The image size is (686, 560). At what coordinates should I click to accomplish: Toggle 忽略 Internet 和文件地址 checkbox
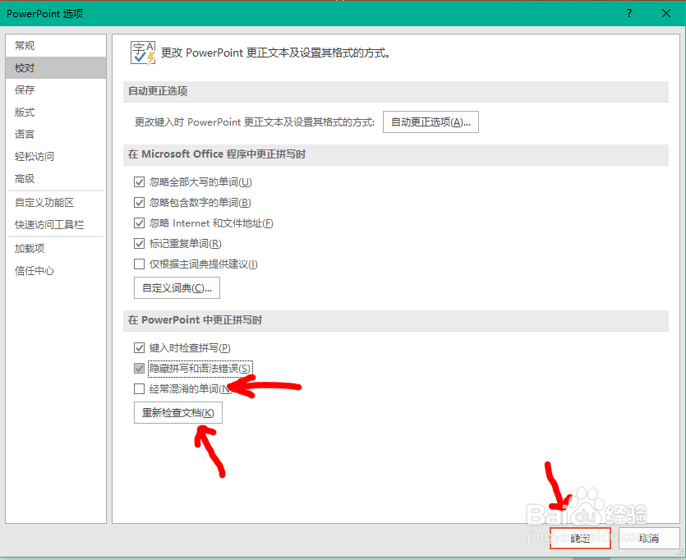coord(139,223)
